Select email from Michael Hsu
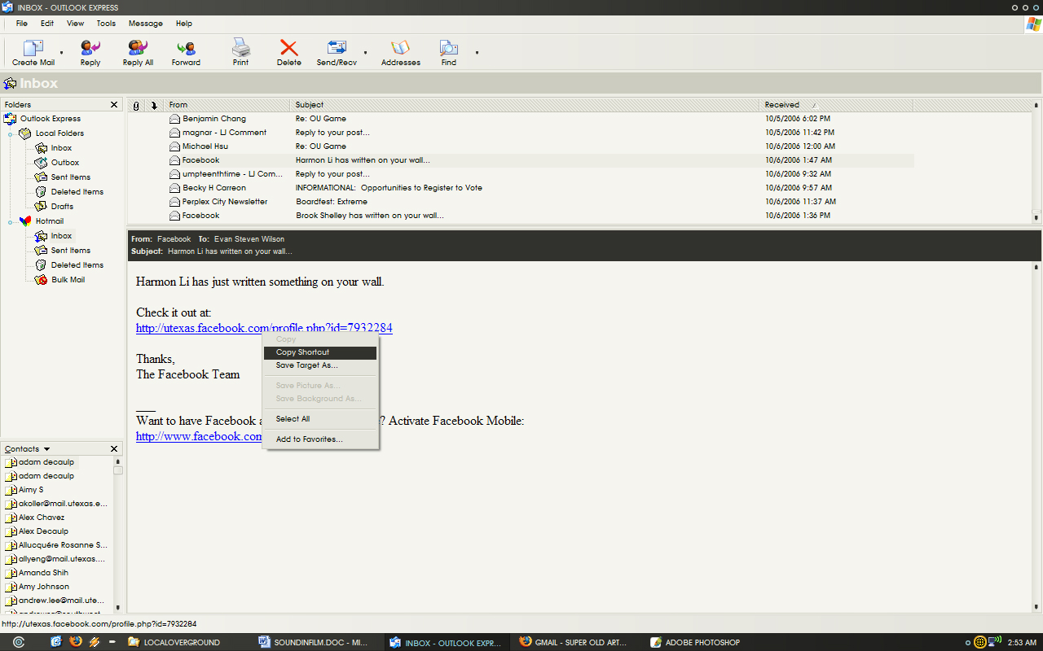 click(x=521, y=146)
